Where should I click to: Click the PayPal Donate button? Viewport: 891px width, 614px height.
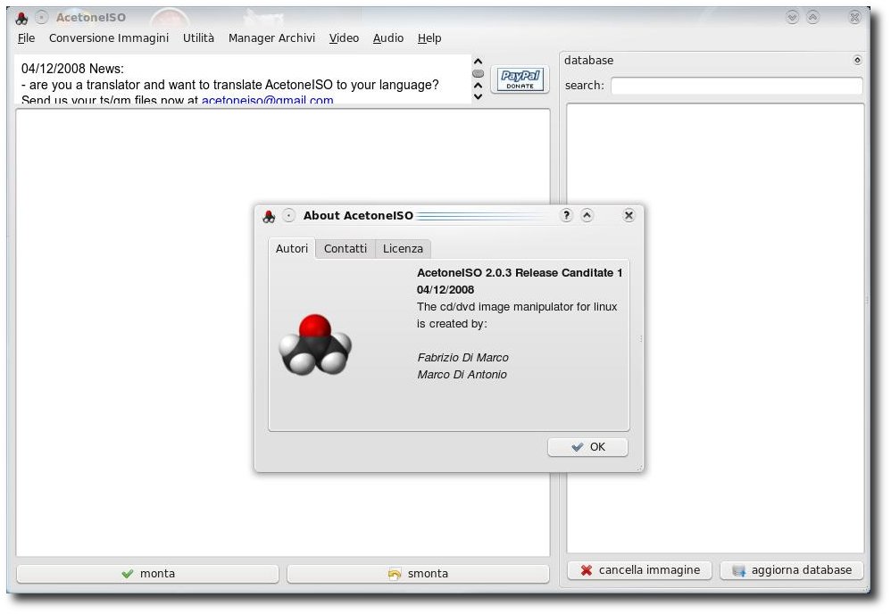pos(520,79)
